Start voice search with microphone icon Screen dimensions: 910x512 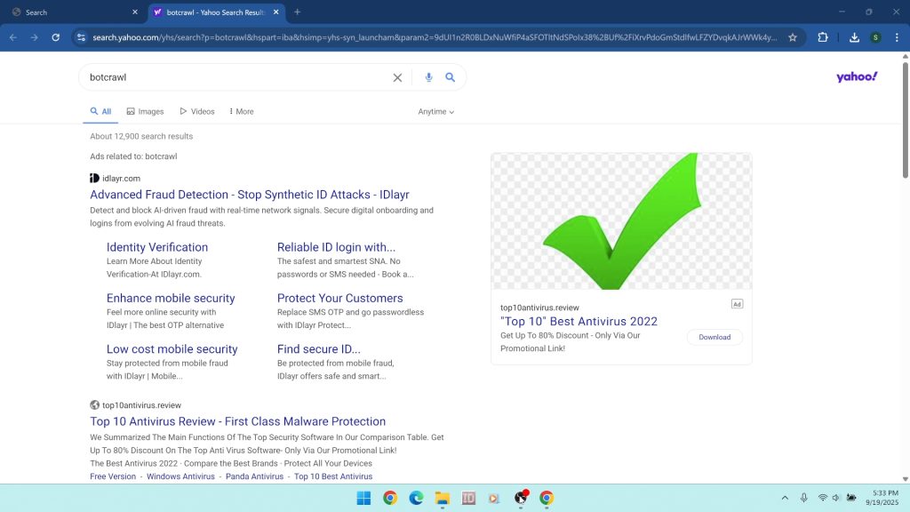pyautogui.click(x=428, y=77)
